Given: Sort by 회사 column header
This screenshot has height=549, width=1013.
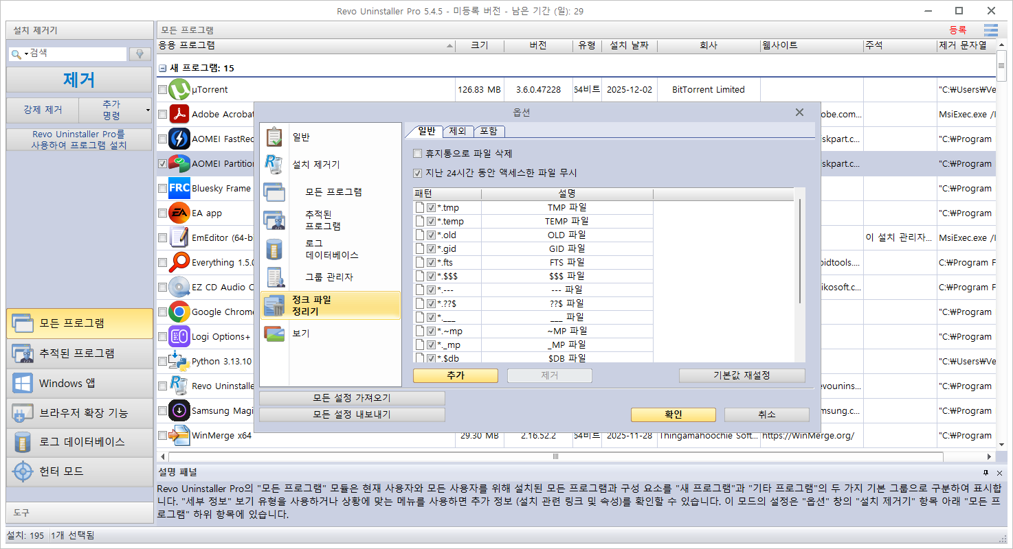Looking at the screenshot, I should coord(709,46).
